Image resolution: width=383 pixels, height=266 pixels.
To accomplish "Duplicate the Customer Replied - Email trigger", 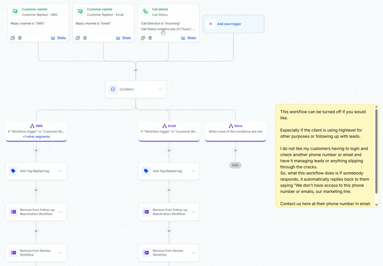I will (x=78, y=38).
